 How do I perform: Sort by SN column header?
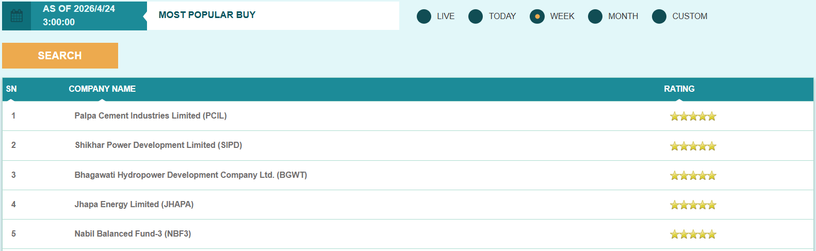coord(11,89)
